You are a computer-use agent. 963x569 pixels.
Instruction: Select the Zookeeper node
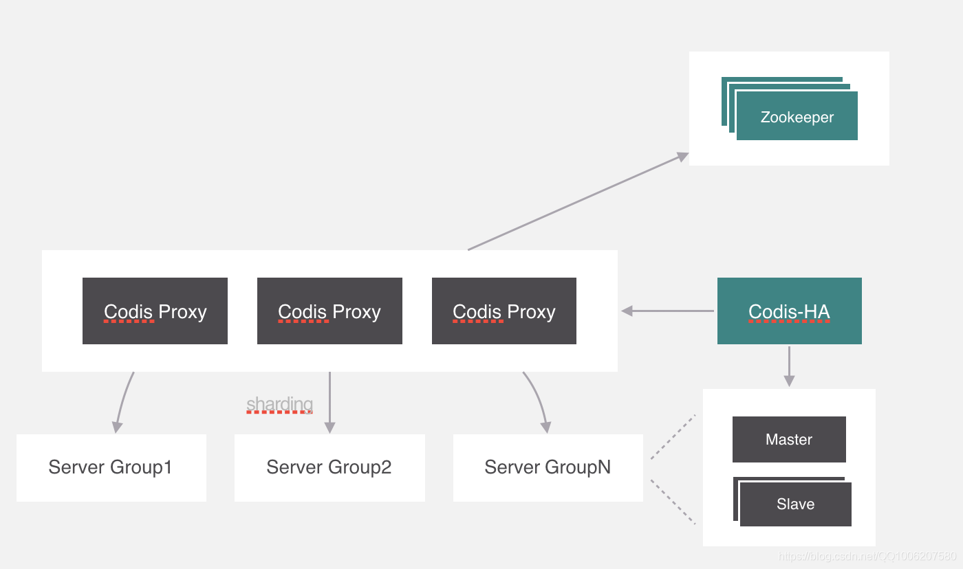tap(797, 117)
